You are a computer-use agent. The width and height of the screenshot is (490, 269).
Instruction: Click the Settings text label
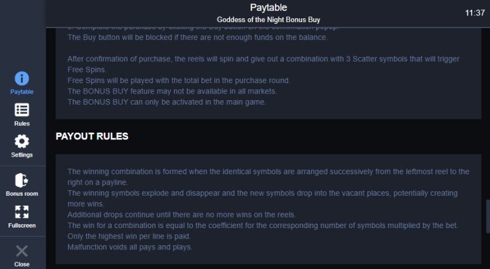pos(22,155)
